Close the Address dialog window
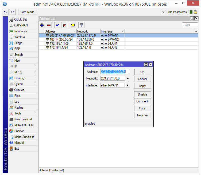Image resolution: width=201 pixels, height=175 pixels. pyautogui.click(x=150, y=65)
